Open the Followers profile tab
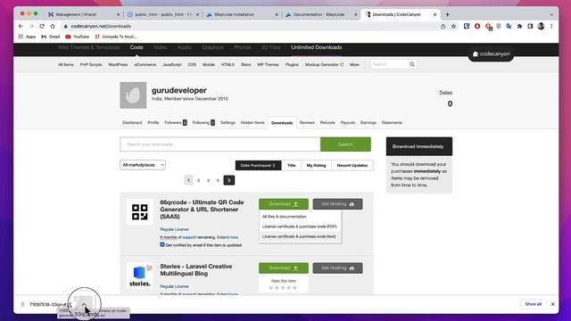The image size is (571, 321). [x=176, y=123]
